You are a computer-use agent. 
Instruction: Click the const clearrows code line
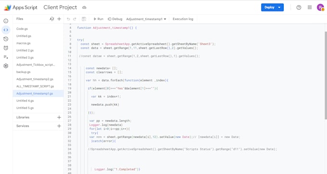(104, 72)
